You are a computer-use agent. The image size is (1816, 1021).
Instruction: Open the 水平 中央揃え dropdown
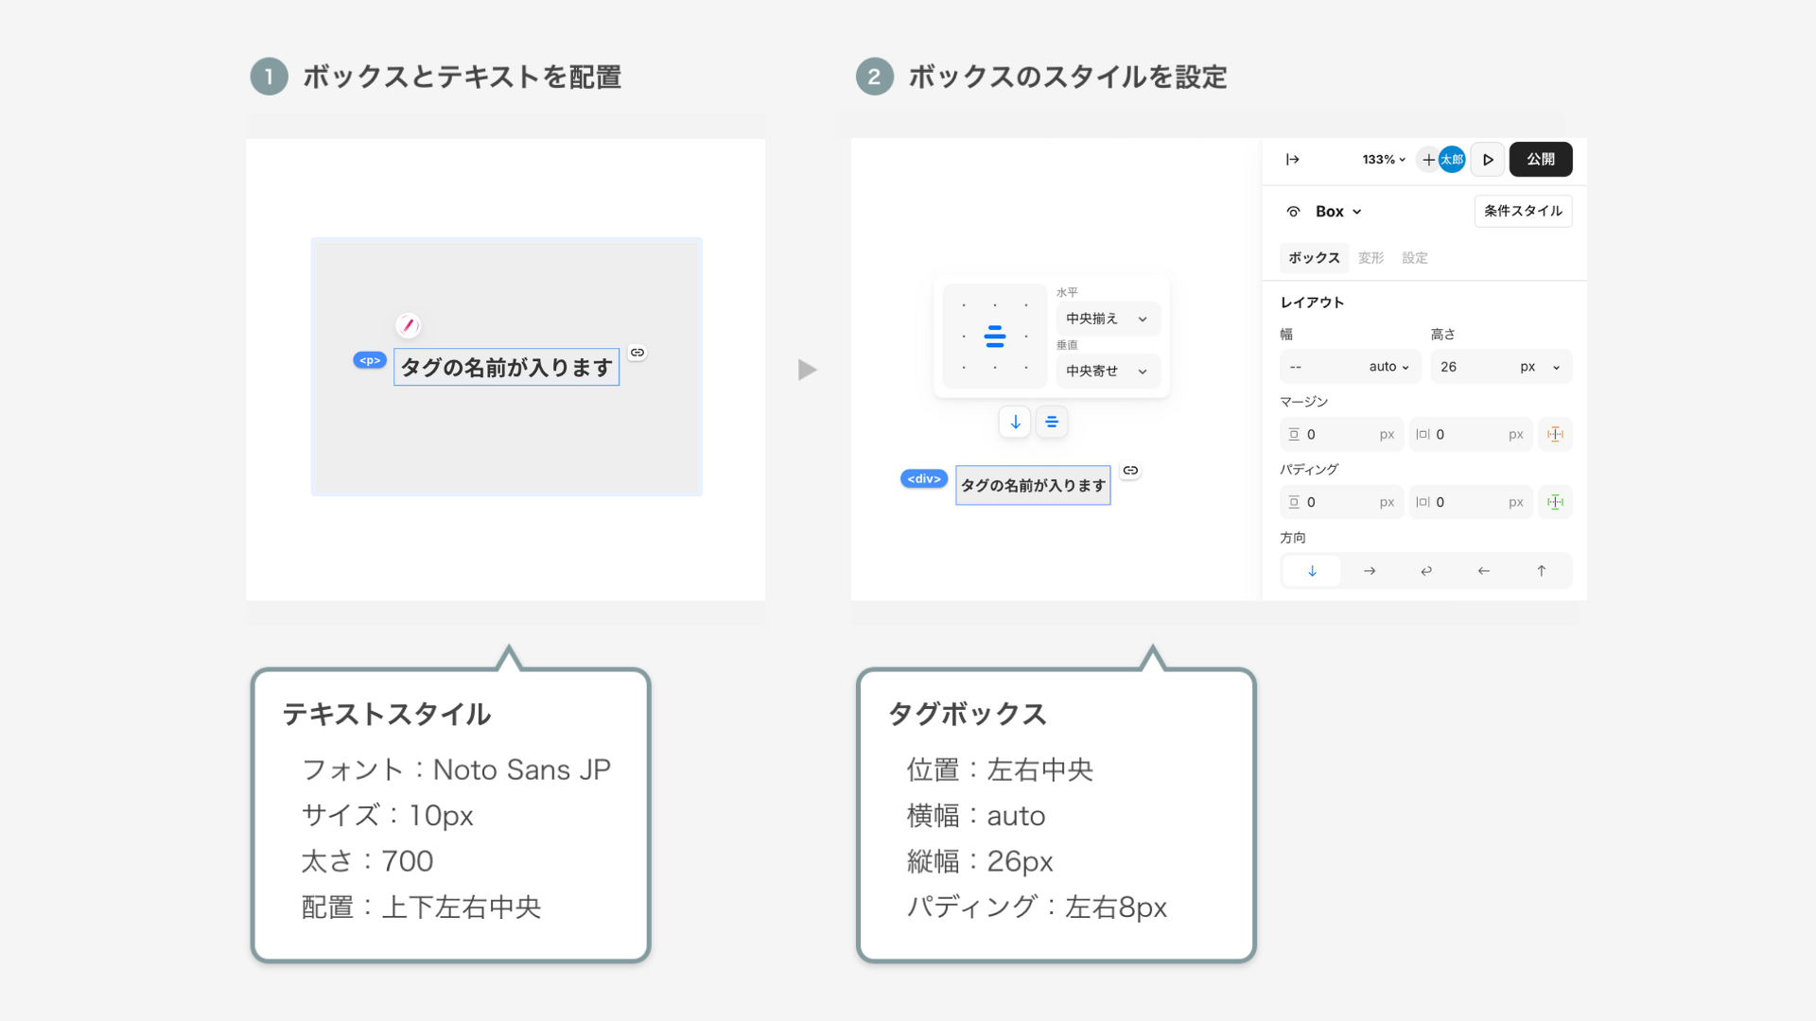[1108, 319]
